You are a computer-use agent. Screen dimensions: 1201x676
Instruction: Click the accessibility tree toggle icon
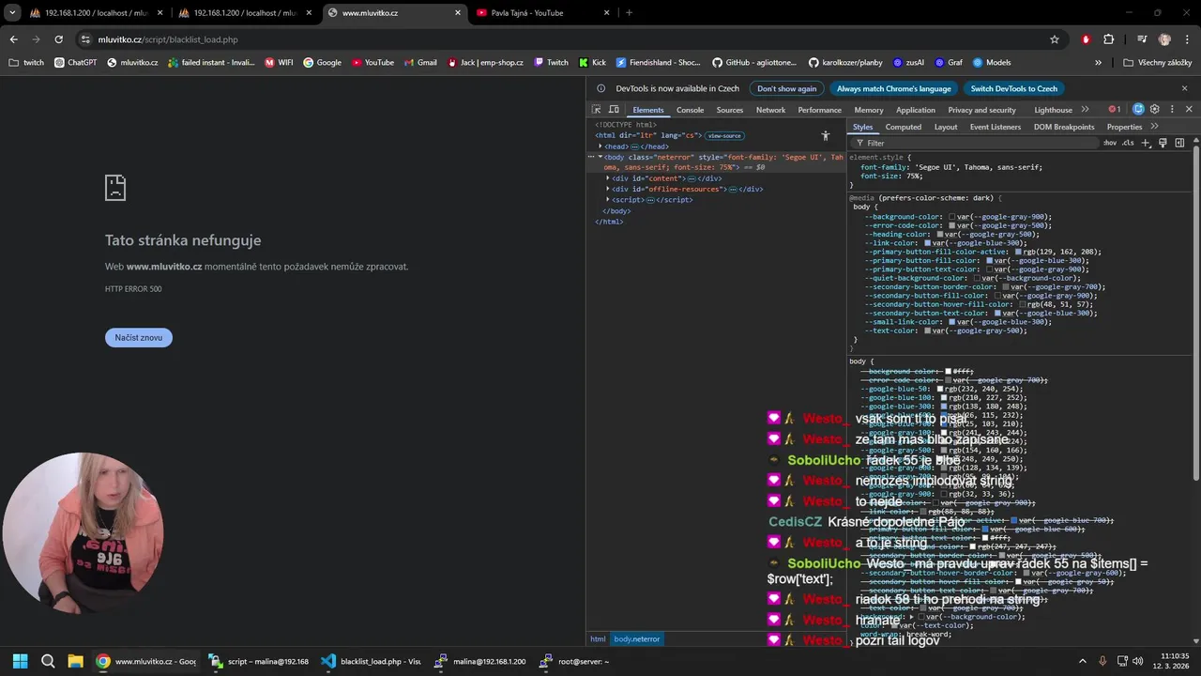pos(826,136)
